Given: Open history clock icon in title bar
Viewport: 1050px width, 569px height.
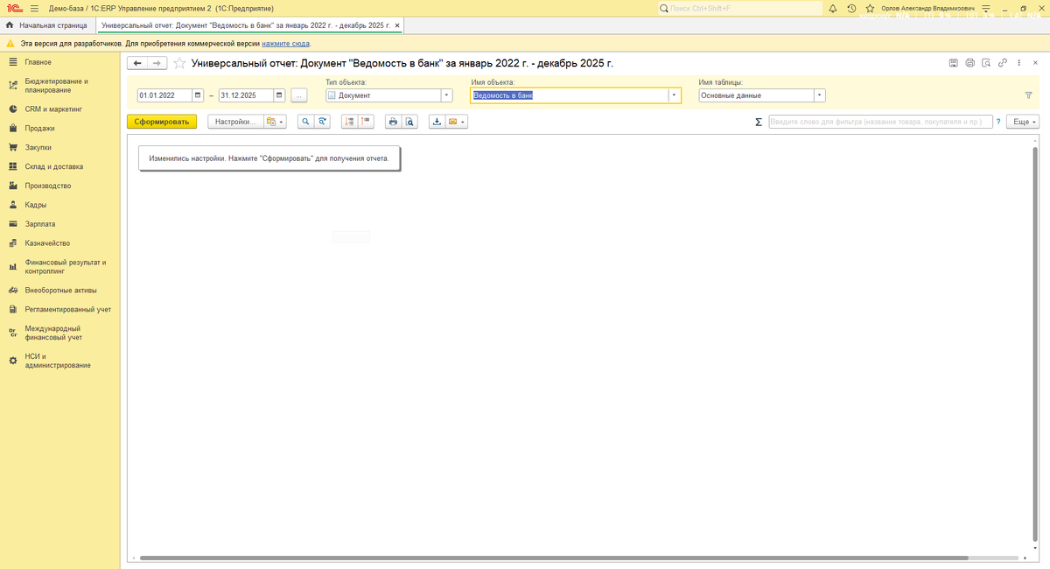Looking at the screenshot, I should click(x=851, y=8).
